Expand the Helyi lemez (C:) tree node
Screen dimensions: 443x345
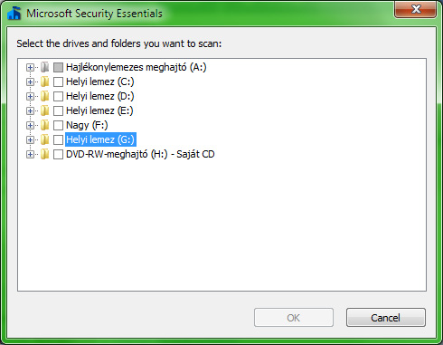point(30,81)
